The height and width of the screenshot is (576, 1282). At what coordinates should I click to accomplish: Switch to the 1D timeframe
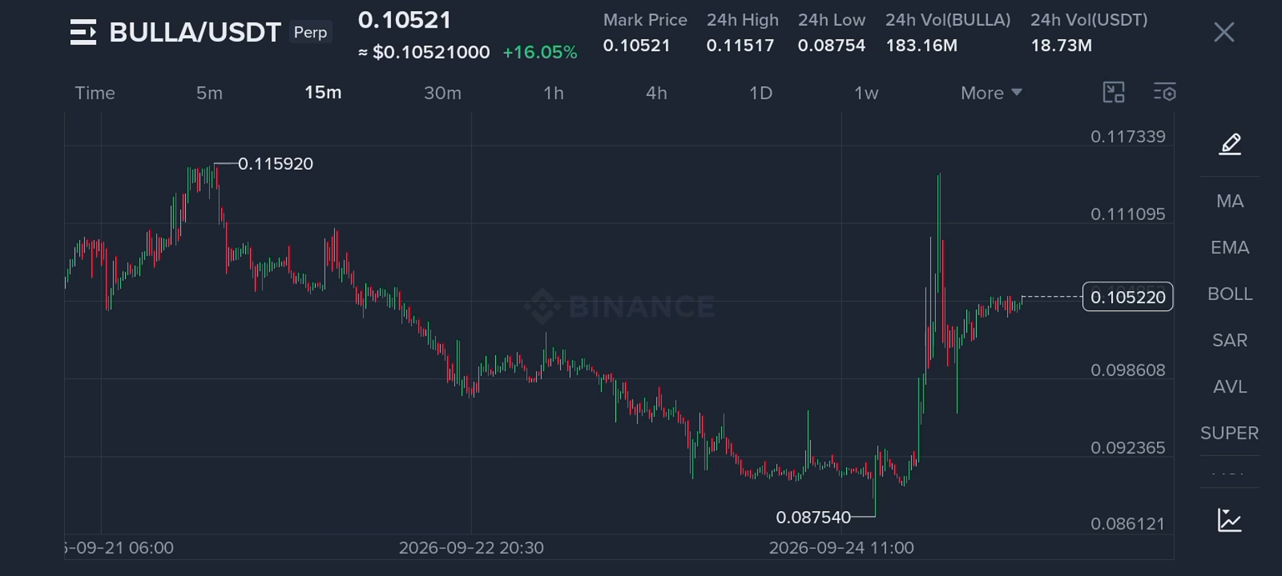pyautogui.click(x=761, y=93)
